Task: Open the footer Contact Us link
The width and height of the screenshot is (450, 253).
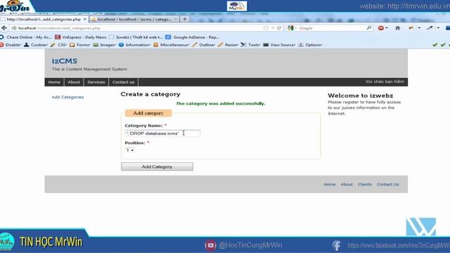Action: [387, 184]
